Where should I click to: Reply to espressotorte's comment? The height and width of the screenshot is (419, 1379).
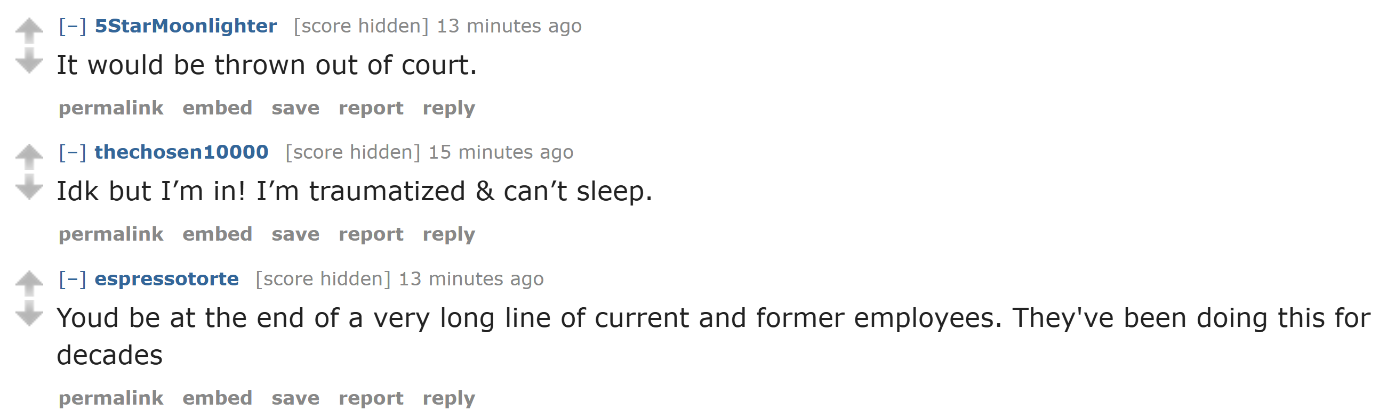(448, 399)
